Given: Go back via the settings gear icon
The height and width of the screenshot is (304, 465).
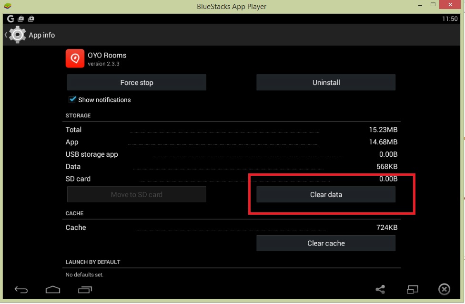Looking at the screenshot, I should pos(17,35).
